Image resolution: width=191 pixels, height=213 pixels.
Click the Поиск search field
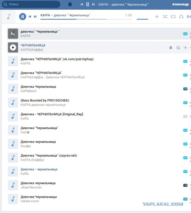tap(31, 4)
